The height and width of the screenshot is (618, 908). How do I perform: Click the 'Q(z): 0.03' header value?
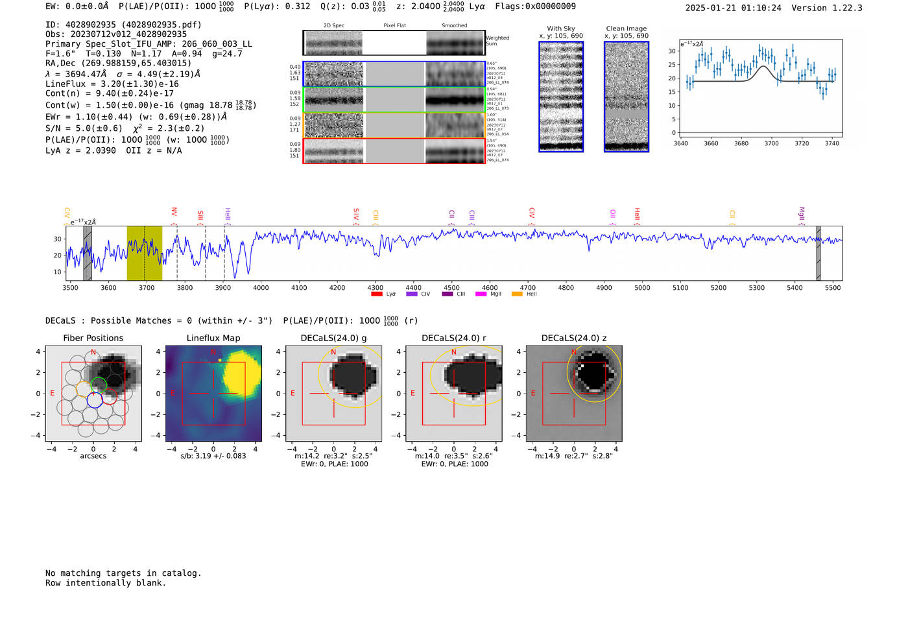point(344,6)
